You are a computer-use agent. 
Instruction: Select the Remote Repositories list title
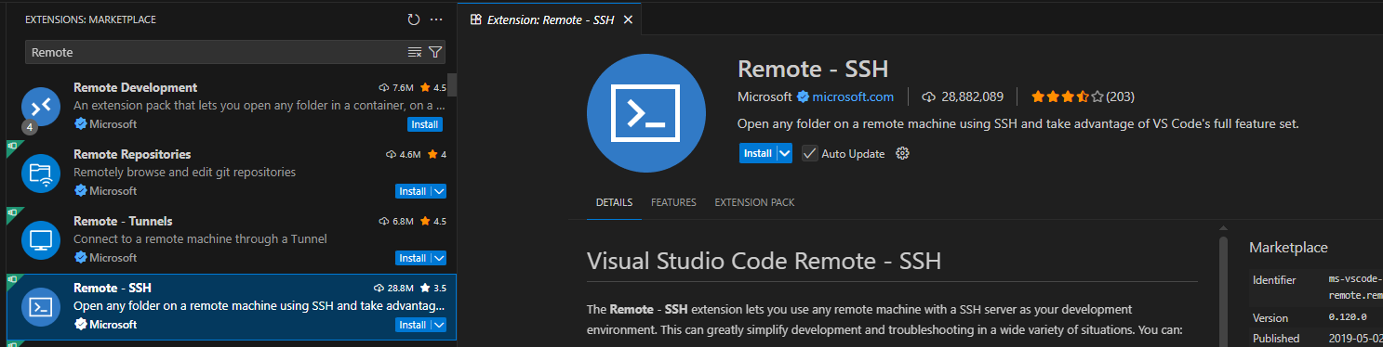coord(132,154)
